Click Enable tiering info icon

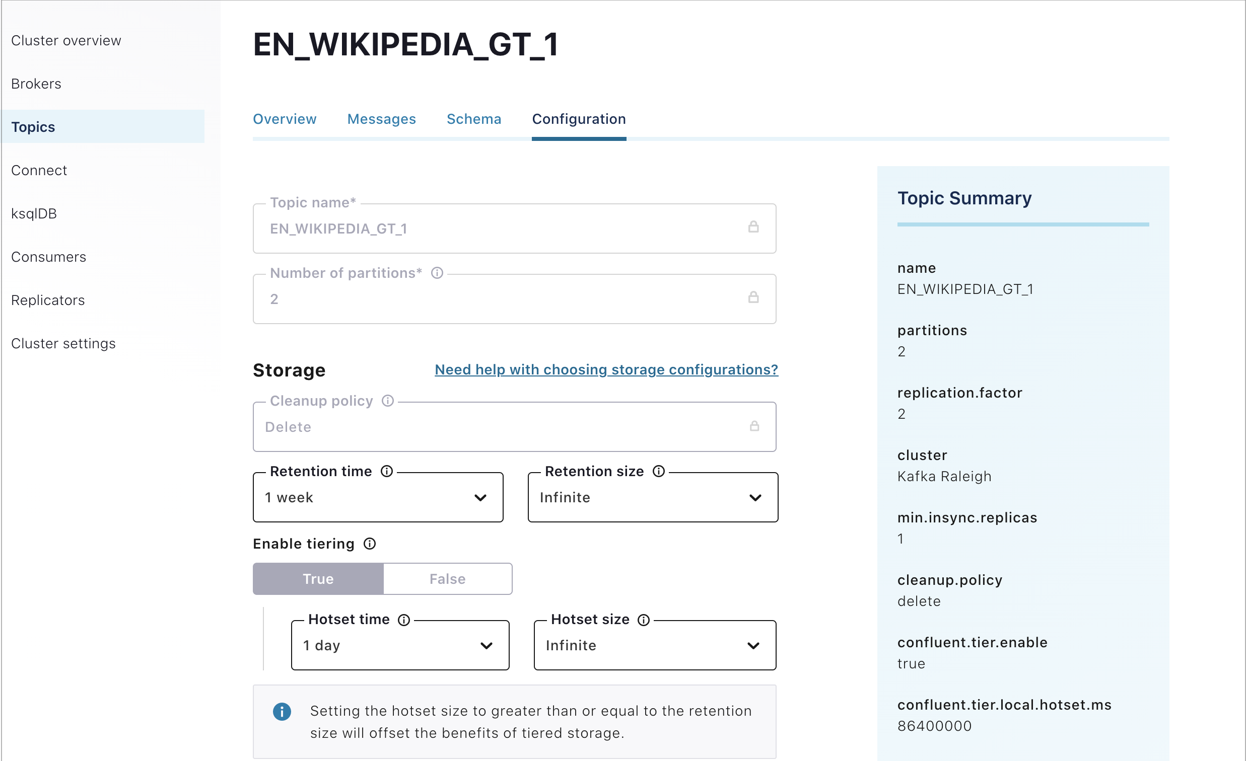point(370,544)
